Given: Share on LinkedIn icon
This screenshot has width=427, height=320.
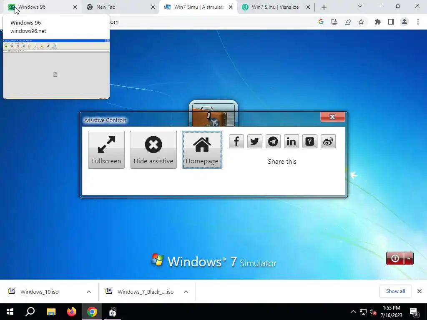Looking at the screenshot, I should click(x=291, y=141).
